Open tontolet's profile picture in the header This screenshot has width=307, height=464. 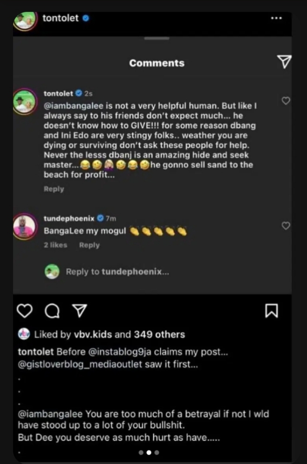click(24, 20)
